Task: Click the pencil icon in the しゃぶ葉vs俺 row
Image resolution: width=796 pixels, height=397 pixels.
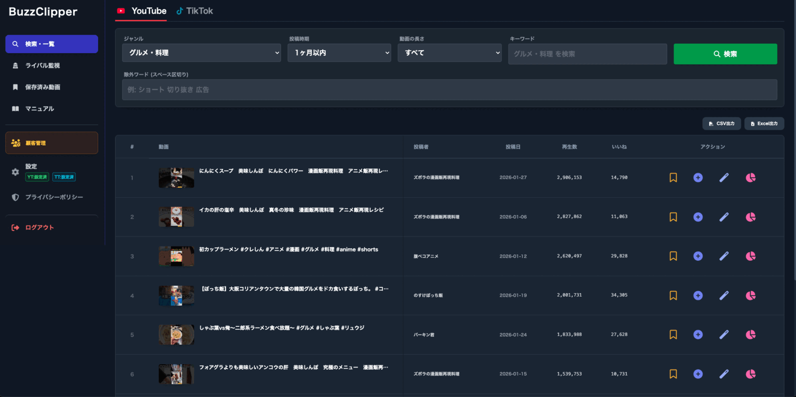Action: 724,334
